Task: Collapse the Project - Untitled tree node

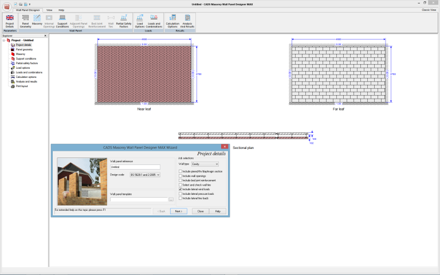Action: (x=4, y=41)
